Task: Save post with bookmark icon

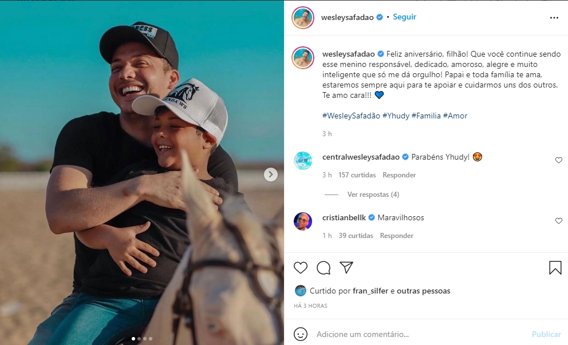Action: pos(555,268)
